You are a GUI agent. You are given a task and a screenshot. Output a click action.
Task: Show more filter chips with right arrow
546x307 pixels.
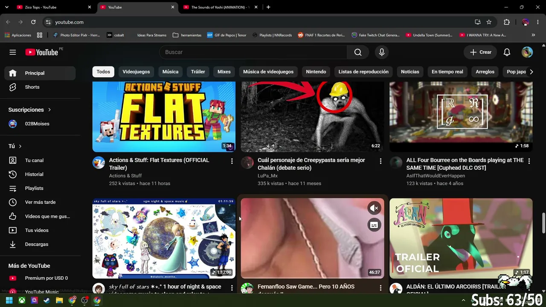(531, 72)
